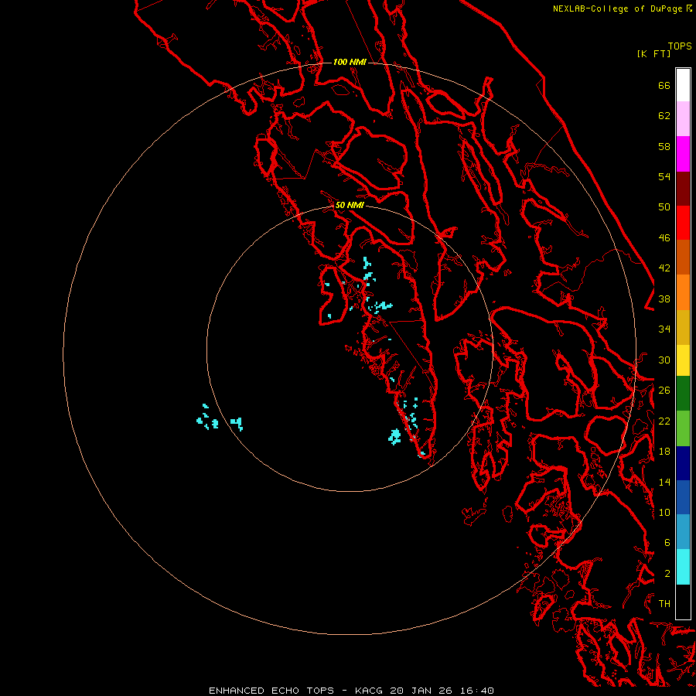Click the '18' legend value
The width and height of the screenshot is (696, 696).
(x=664, y=452)
